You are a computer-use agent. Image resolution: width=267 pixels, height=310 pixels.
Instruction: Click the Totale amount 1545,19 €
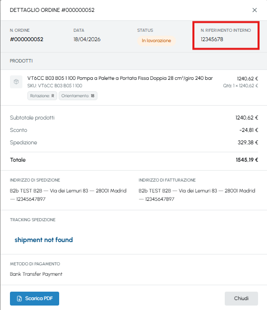tap(247, 160)
